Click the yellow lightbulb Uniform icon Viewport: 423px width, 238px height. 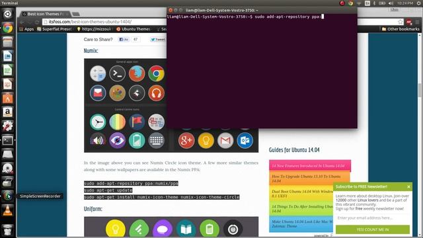click(x=116, y=229)
